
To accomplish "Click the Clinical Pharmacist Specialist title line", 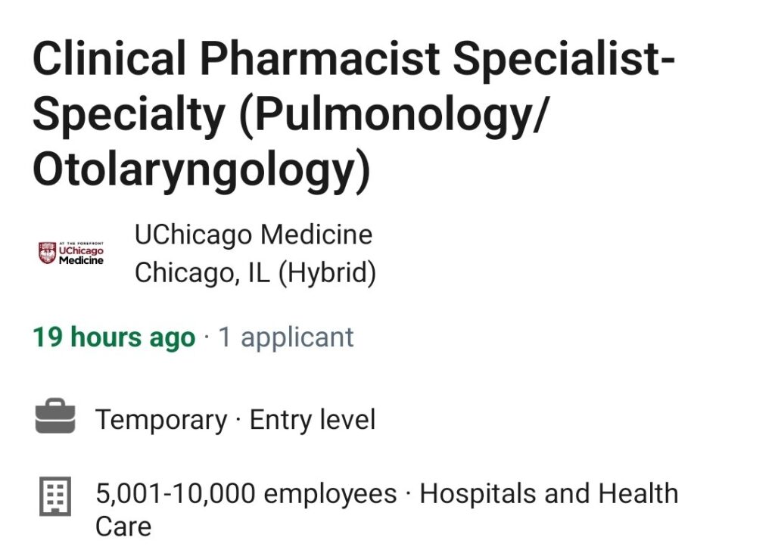I will coord(353,59).
